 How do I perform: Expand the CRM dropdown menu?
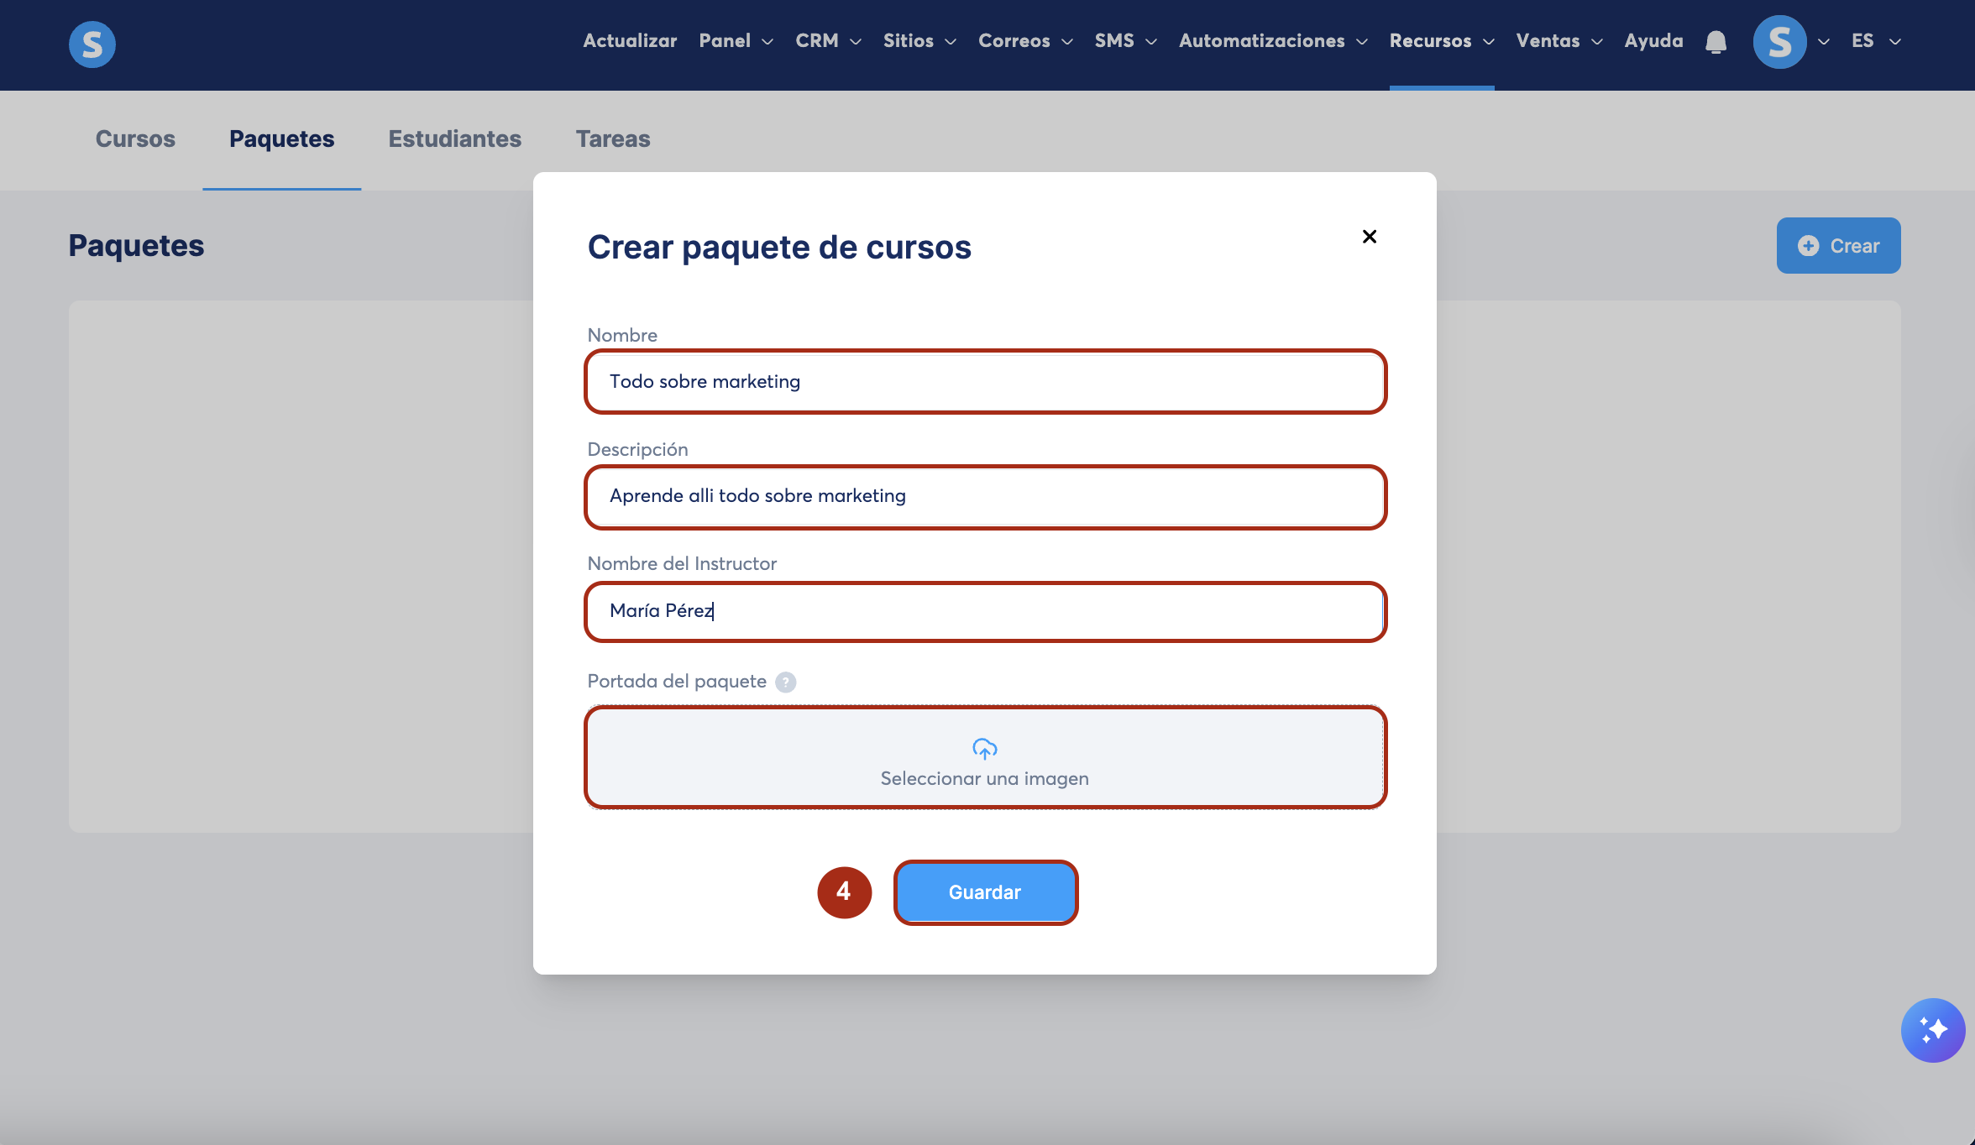828,41
